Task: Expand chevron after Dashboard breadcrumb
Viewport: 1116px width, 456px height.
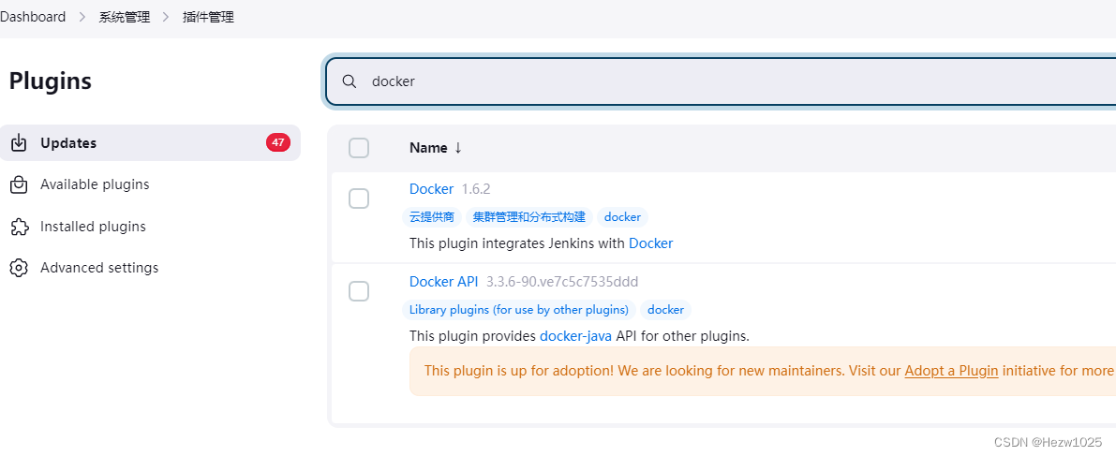Action: click(82, 17)
